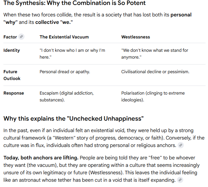Select the "Identity" row label
Viewport: 208px width, 187px height.
pyautogui.click(x=11, y=50)
